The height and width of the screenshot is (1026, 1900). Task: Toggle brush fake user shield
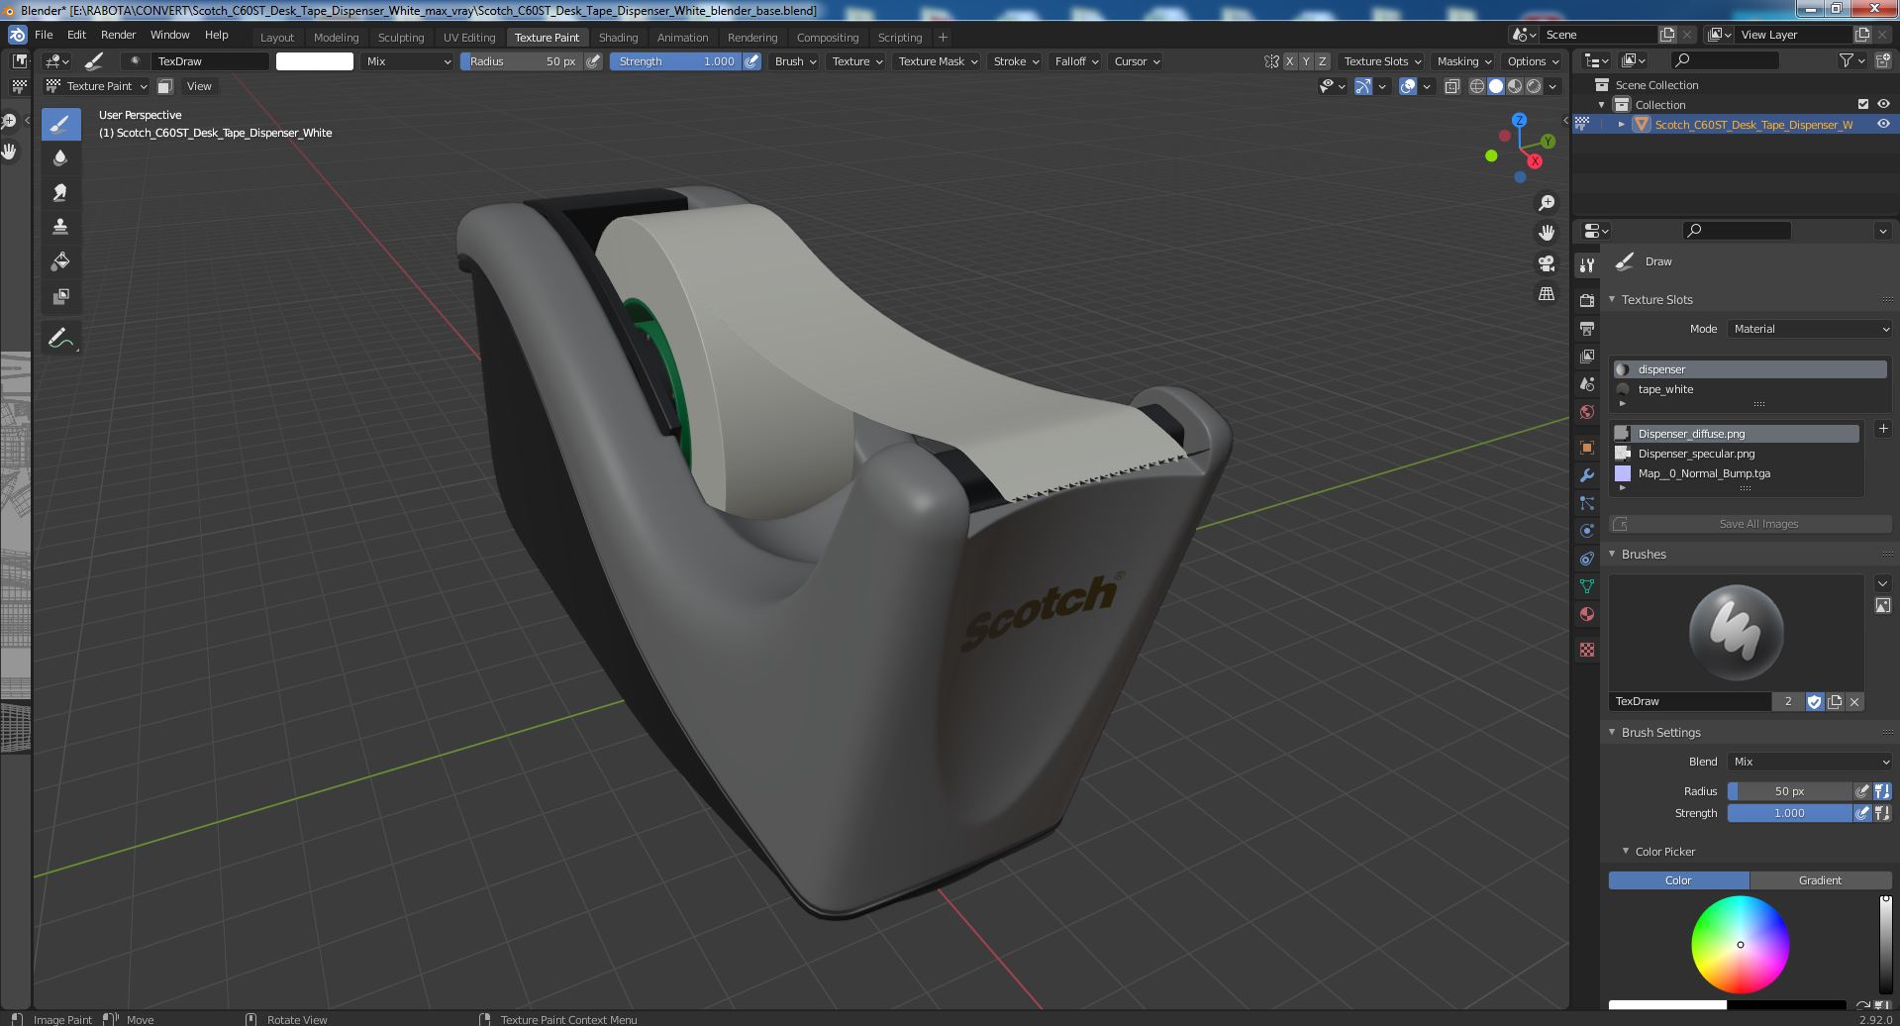coord(1814,701)
